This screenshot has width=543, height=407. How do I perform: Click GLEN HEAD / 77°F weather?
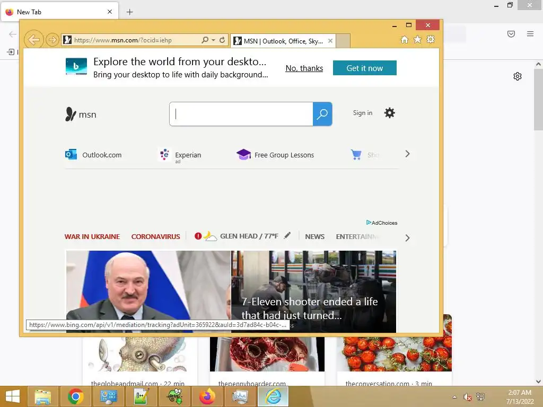coord(249,236)
